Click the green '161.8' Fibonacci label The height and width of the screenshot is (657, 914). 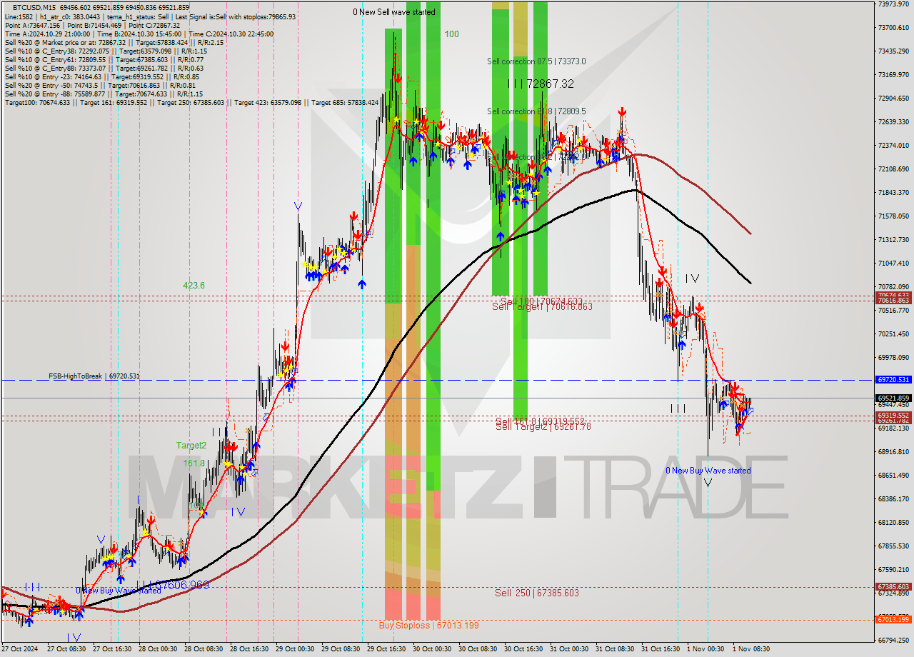(x=194, y=463)
